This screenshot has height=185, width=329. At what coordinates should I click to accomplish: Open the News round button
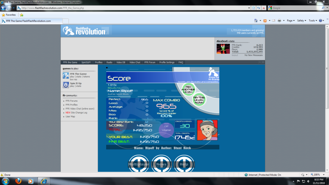point(161,164)
